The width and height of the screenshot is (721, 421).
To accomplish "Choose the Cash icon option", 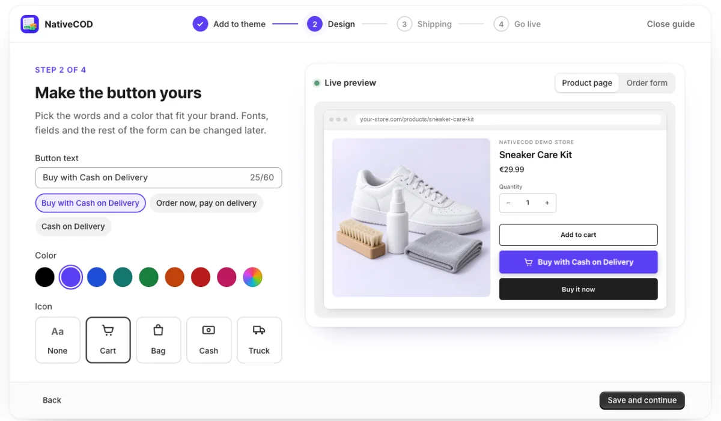I will click(x=209, y=340).
